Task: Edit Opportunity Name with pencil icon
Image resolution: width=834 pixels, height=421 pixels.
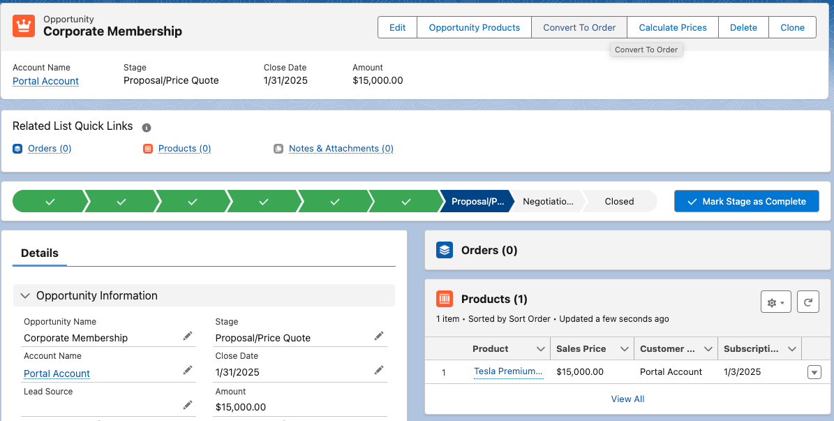Action: pos(188,336)
